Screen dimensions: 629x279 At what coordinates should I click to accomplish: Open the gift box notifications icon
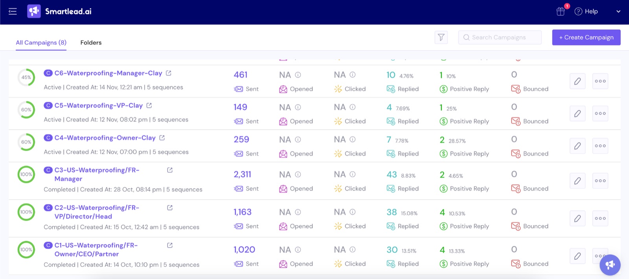tap(561, 11)
